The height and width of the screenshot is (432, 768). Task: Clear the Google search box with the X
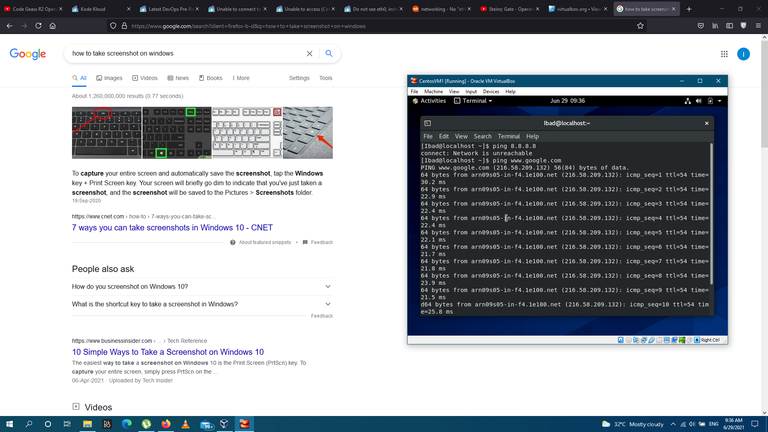click(x=309, y=54)
